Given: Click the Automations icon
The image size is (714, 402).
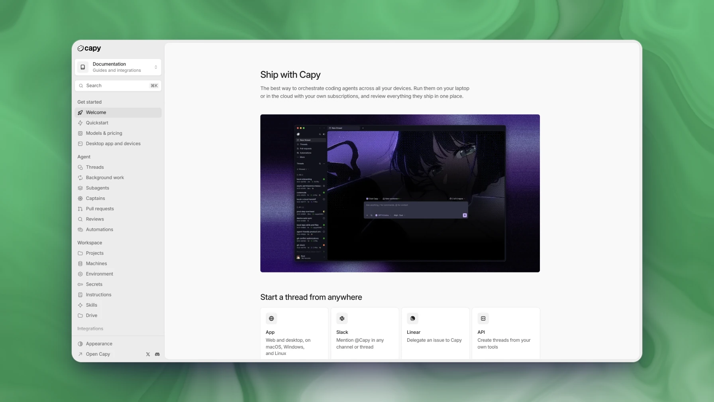Looking at the screenshot, I should (80, 229).
